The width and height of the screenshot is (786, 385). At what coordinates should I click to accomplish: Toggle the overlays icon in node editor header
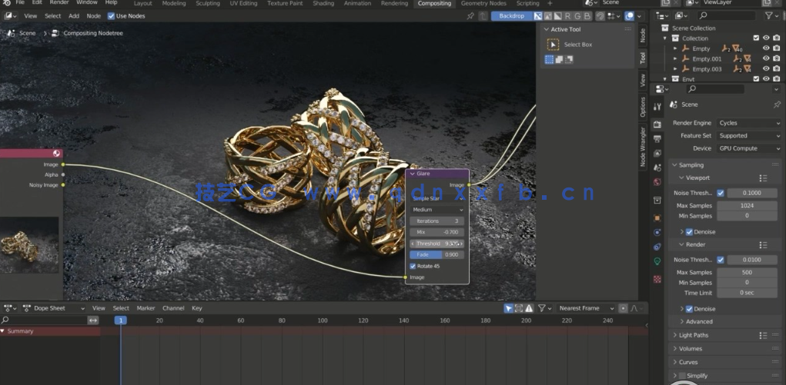tap(630, 16)
